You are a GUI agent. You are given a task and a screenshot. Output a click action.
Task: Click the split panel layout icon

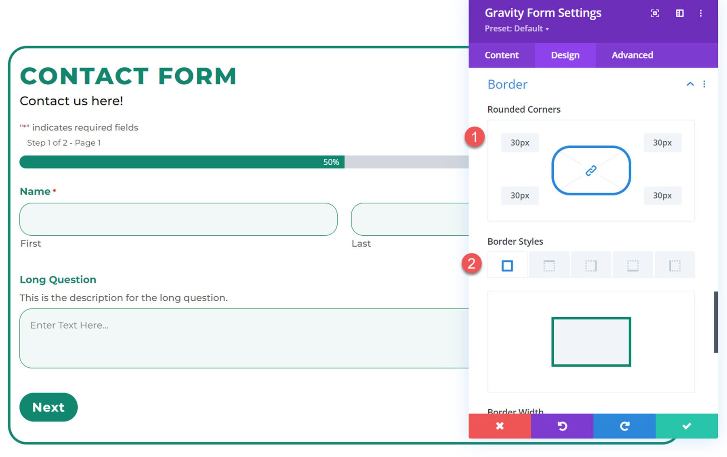point(680,13)
